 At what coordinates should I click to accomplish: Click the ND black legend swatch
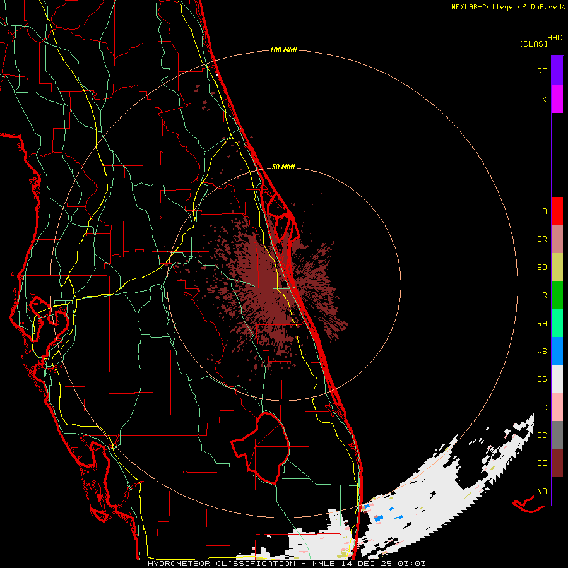pos(557,491)
